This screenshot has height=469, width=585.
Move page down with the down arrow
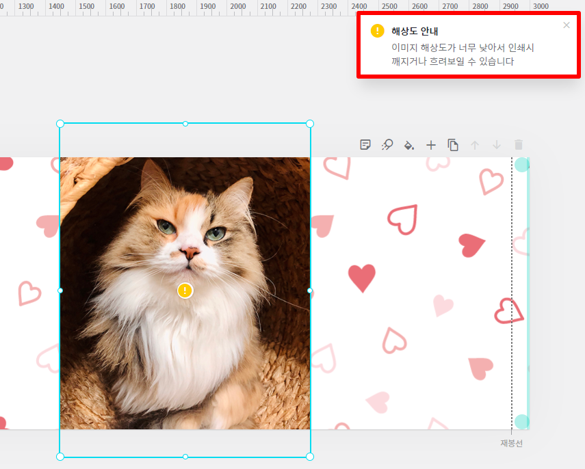(497, 145)
